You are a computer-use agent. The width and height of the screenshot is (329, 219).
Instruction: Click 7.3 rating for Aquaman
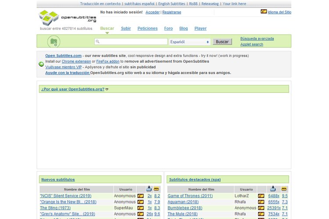click(285, 202)
